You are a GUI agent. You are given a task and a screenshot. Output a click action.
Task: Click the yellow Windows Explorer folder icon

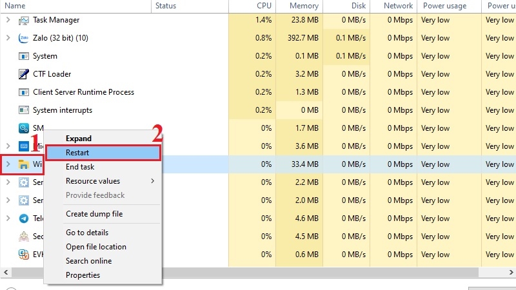click(24, 164)
